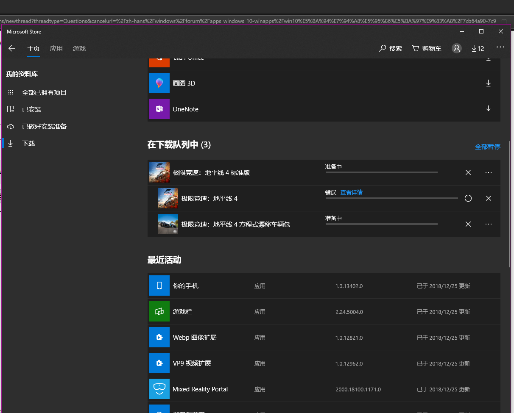The height and width of the screenshot is (413, 514).
Task: Cancel 方程式漂移车辆包 download
Action: (x=468, y=224)
